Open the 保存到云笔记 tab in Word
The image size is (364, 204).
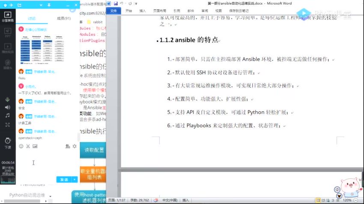click(239, 11)
